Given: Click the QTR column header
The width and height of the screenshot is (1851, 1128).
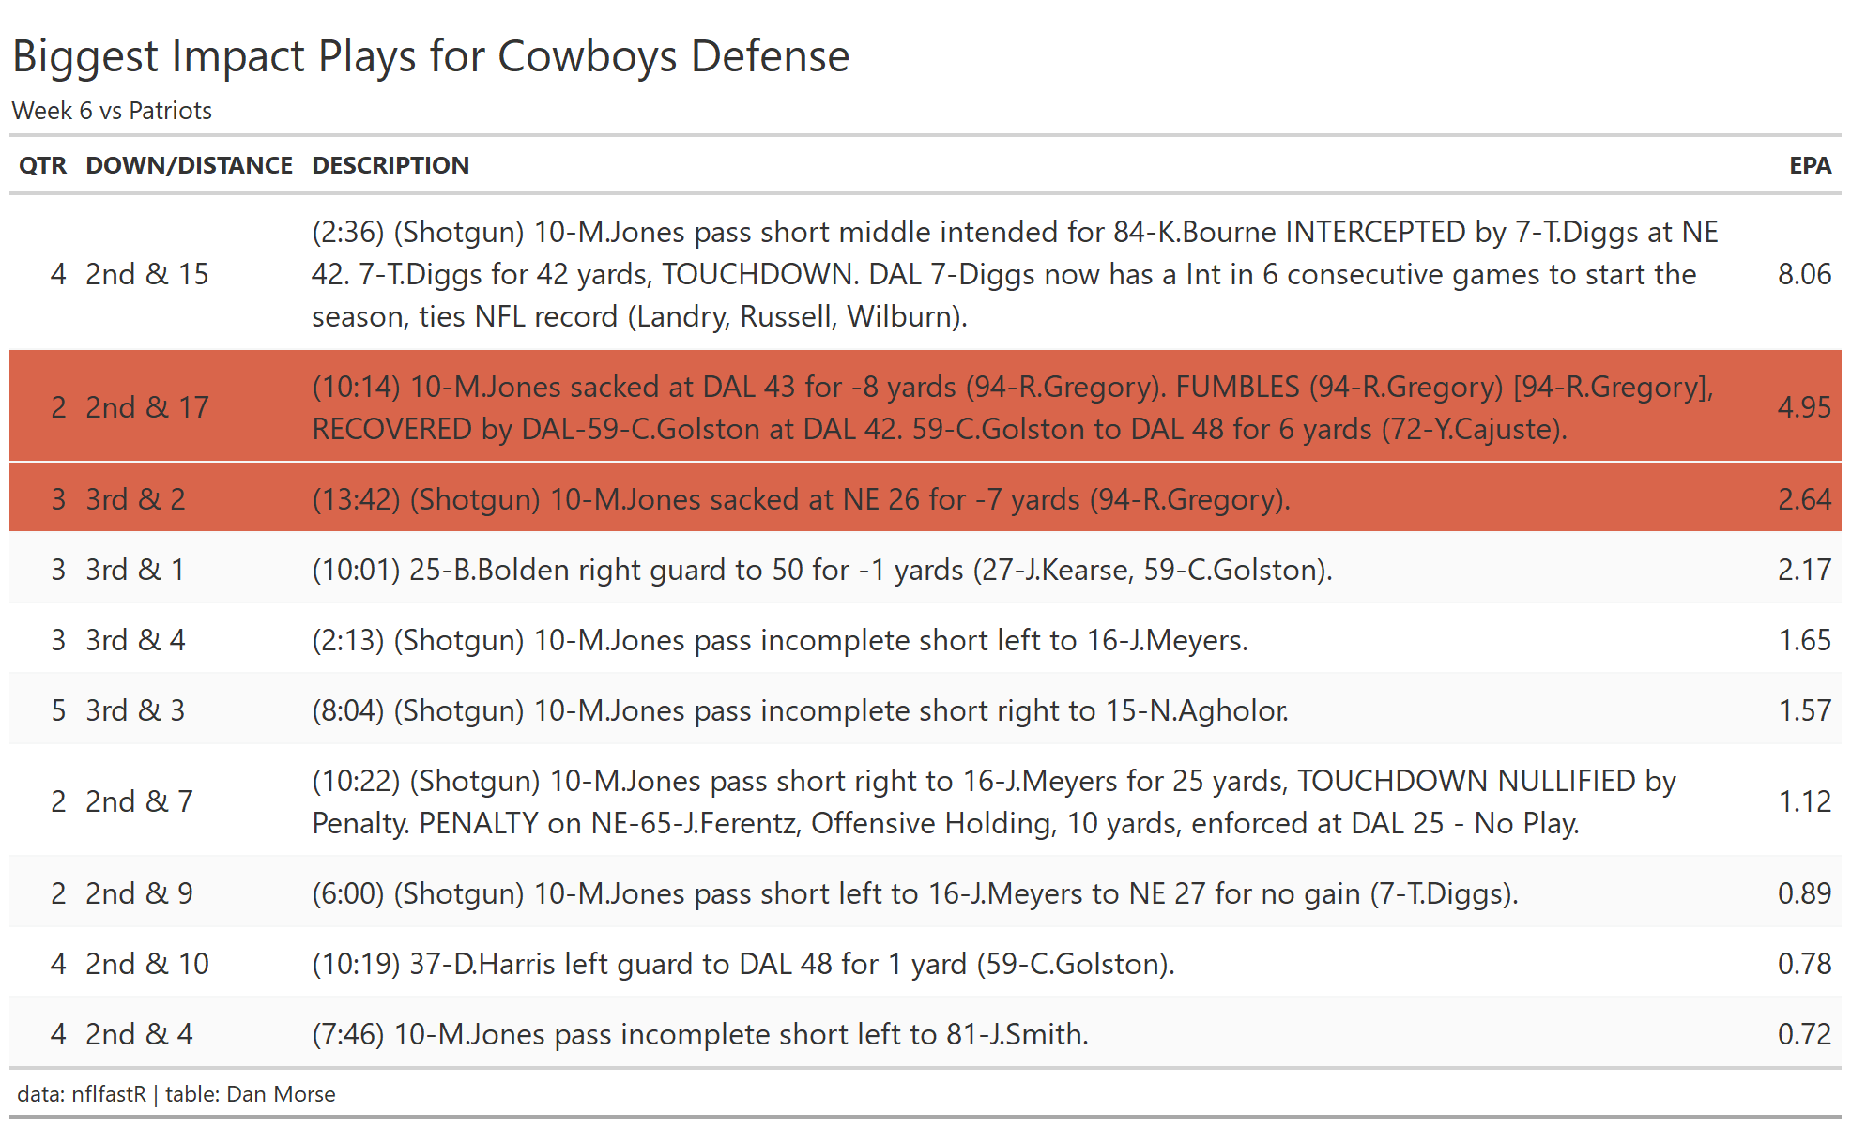Looking at the screenshot, I should [x=42, y=165].
